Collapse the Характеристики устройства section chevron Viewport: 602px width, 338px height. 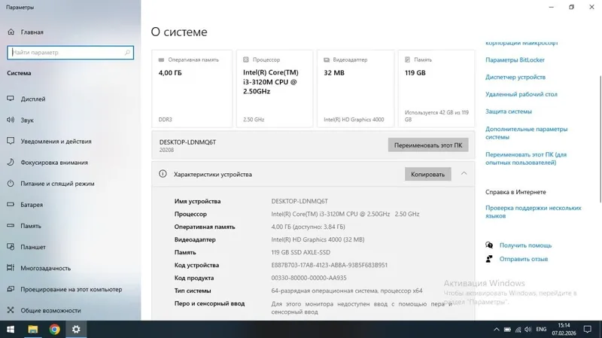click(464, 174)
